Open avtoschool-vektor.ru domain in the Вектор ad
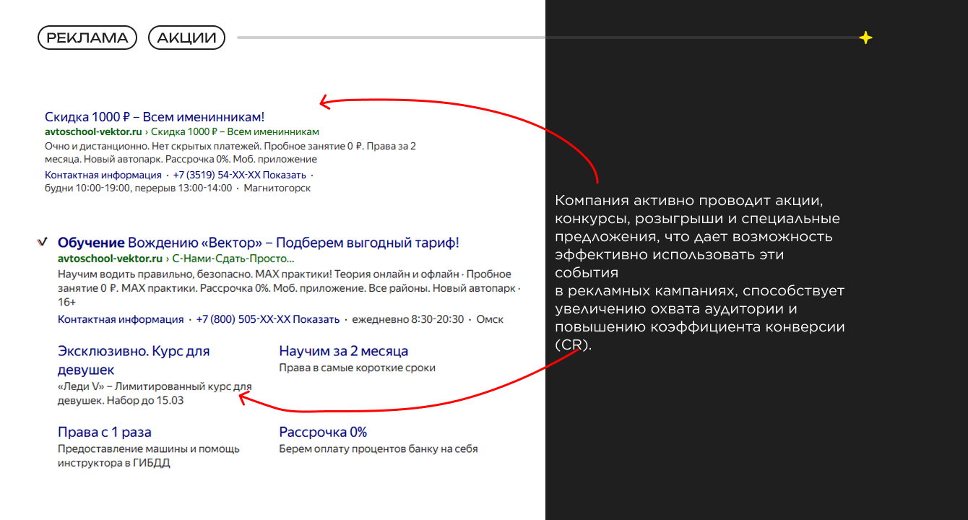 click(x=110, y=259)
